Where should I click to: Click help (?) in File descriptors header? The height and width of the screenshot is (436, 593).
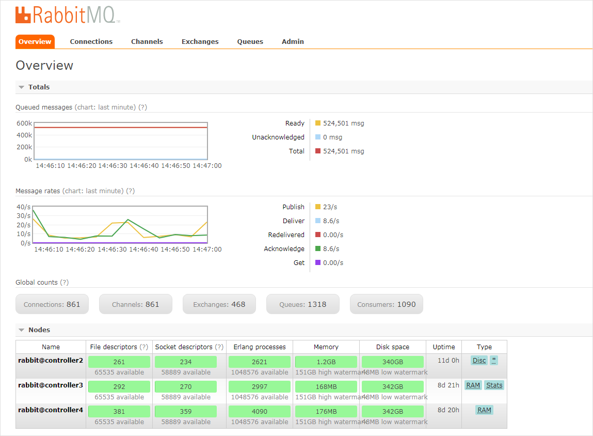click(x=144, y=347)
